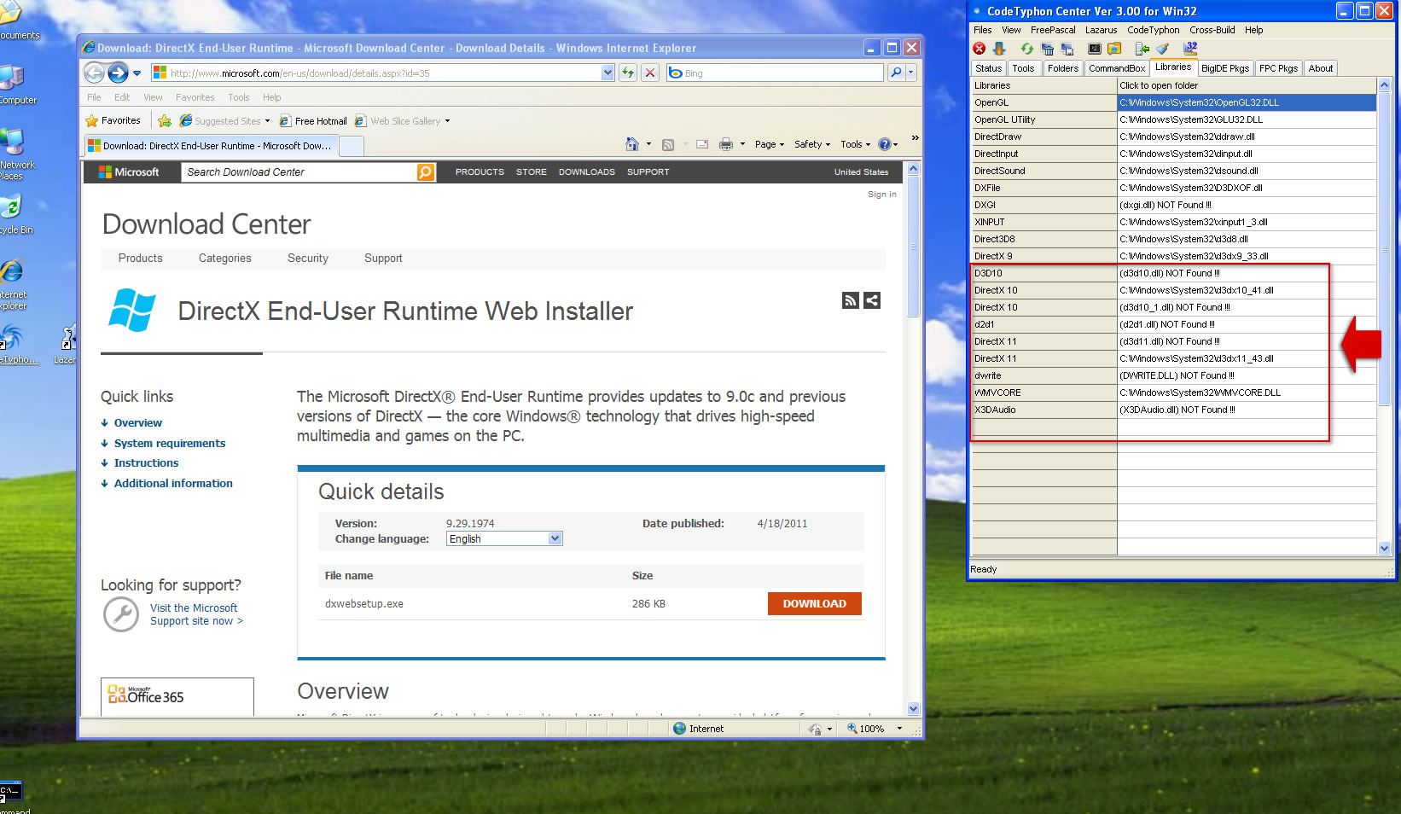
Task: Open the address bar history dropdown arrow
Action: click(x=607, y=73)
